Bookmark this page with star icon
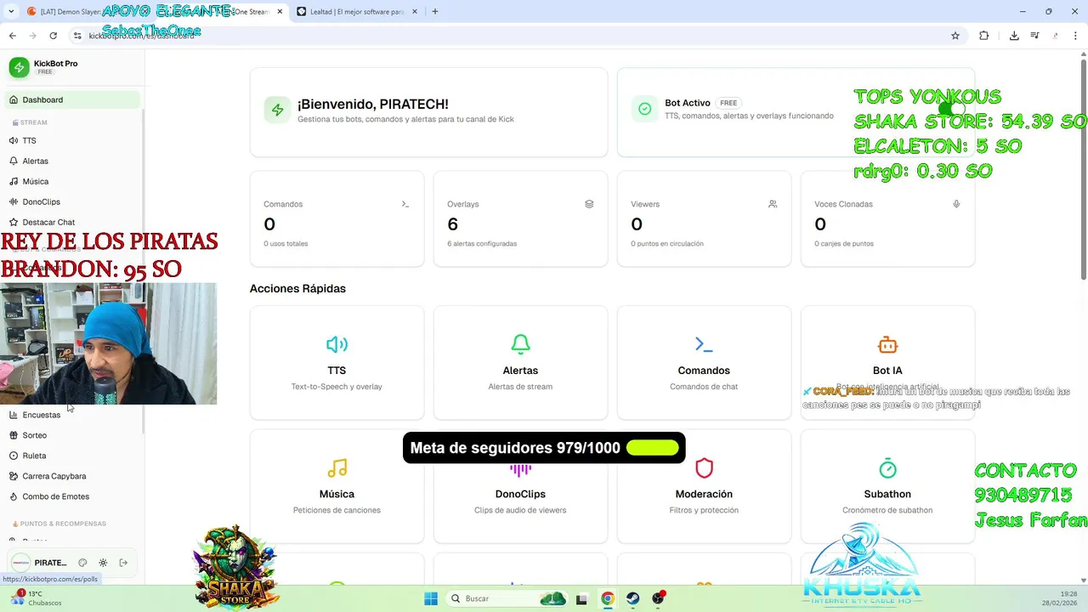The width and height of the screenshot is (1088, 612). [955, 36]
